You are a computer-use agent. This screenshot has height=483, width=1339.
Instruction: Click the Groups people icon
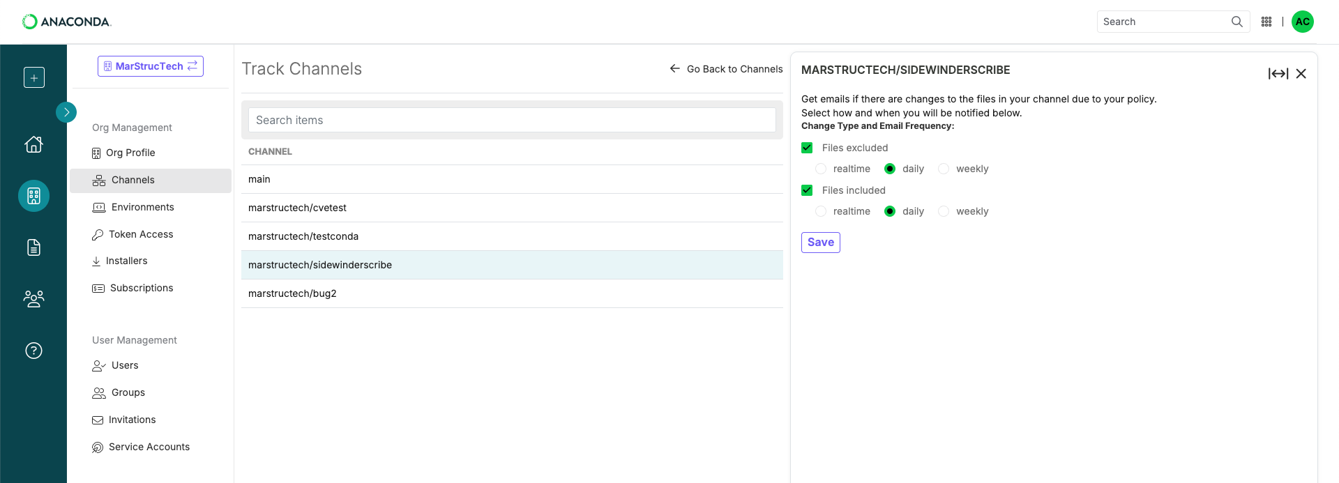[x=99, y=393]
